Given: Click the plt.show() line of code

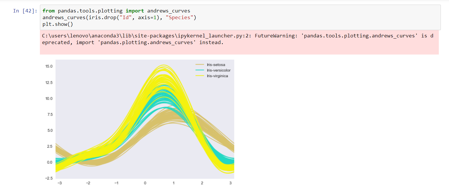Looking at the screenshot, I should point(58,24).
